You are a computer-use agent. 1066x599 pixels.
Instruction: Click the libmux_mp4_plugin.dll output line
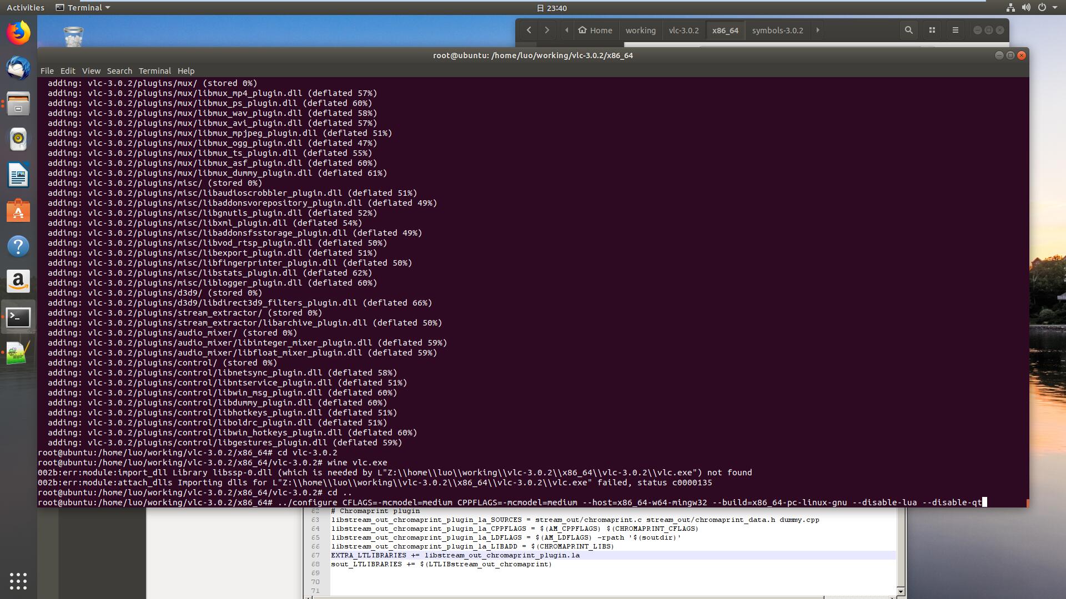pyautogui.click(x=212, y=93)
